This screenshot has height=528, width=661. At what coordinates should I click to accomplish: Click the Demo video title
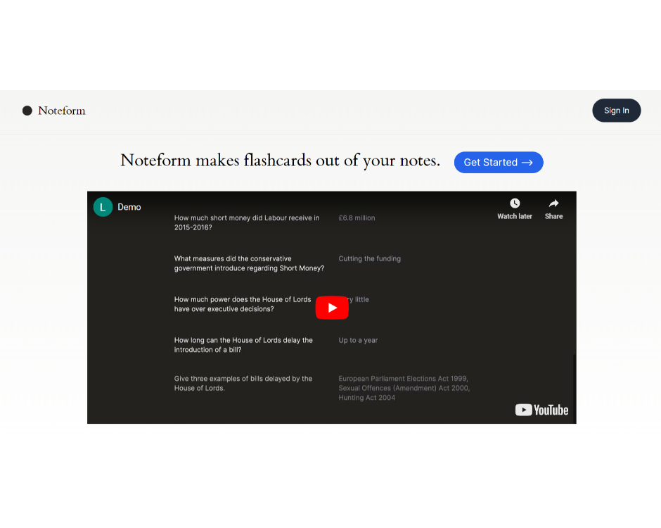coord(129,207)
